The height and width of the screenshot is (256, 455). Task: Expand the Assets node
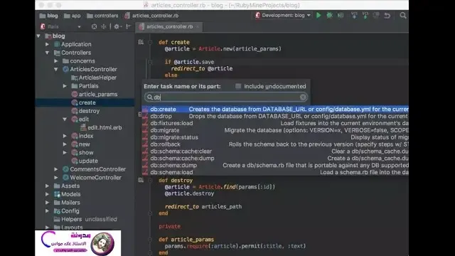click(x=48, y=186)
